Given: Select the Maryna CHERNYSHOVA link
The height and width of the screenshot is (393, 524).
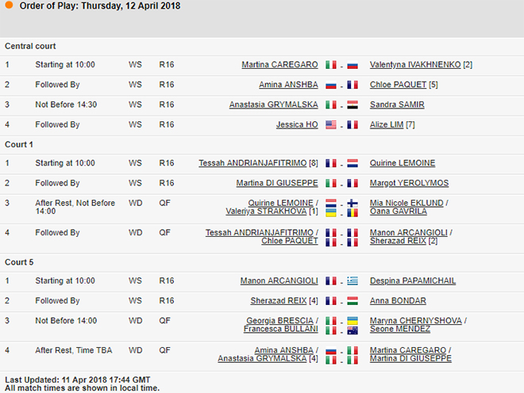Looking at the screenshot, I should [415, 320].
